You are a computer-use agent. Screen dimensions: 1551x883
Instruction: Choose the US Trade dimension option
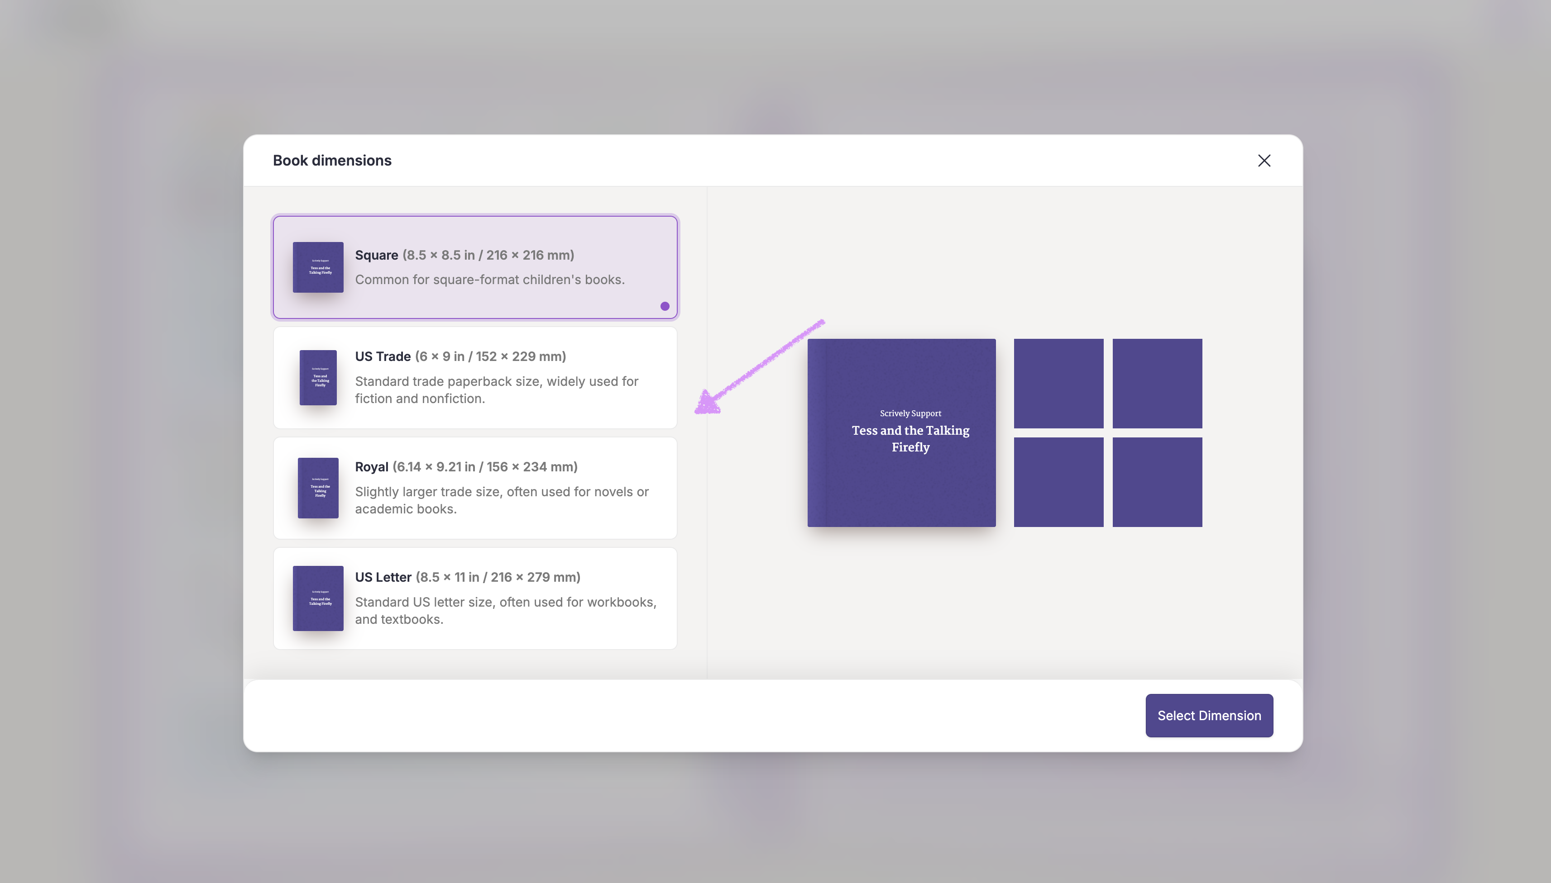pyautogui.click(x=475, y=377)
